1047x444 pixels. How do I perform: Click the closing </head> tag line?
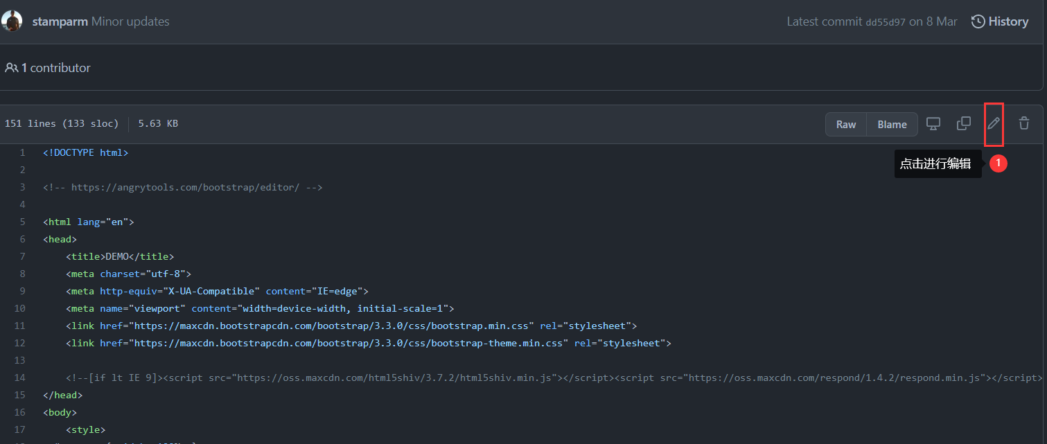pos(62,395)
